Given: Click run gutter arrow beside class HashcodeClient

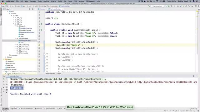Looking at the screenshot, I should point(42,24).
